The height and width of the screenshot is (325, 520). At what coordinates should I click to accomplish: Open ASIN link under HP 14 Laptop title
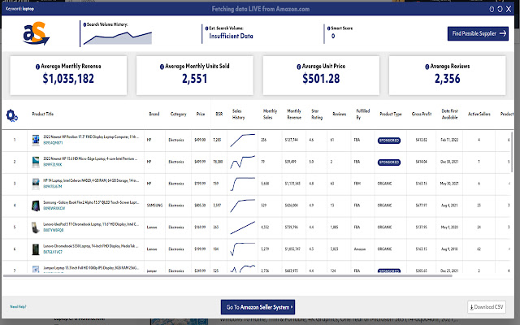click(x=53, y=187)
